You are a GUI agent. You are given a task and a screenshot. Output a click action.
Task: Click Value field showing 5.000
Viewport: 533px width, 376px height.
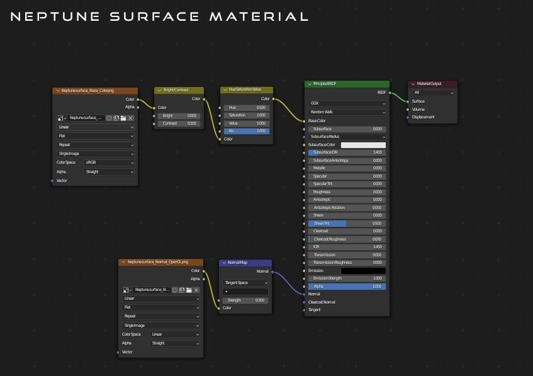pyautogui.click(x=247, y=123)
